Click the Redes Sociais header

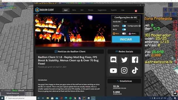coord(124,51)
